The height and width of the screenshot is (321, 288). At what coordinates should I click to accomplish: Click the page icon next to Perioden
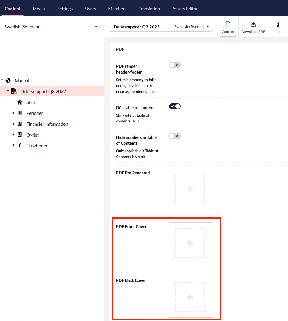coord(20,113)
